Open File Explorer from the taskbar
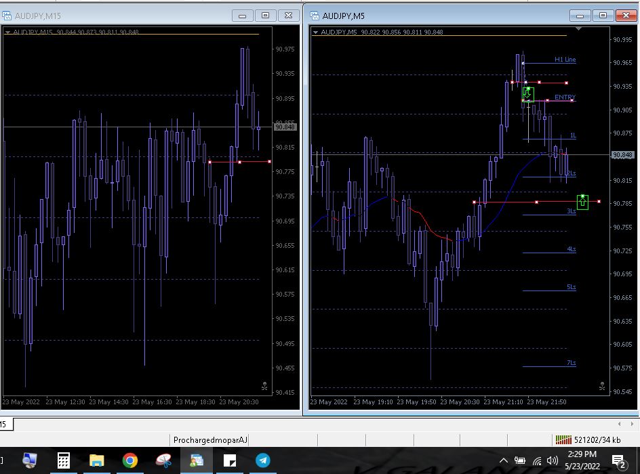Screen dimensions: 640x474 [x=97, y=460]
